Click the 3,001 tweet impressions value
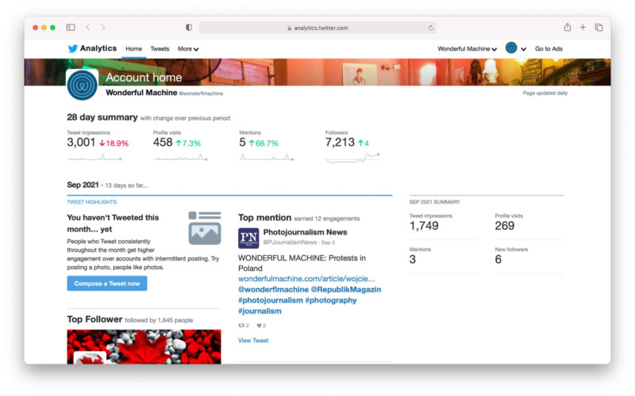635x396 pixels. (x=81, y=143)
